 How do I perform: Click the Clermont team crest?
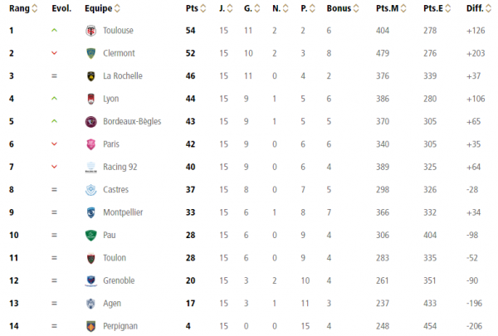tap(90, 53)
